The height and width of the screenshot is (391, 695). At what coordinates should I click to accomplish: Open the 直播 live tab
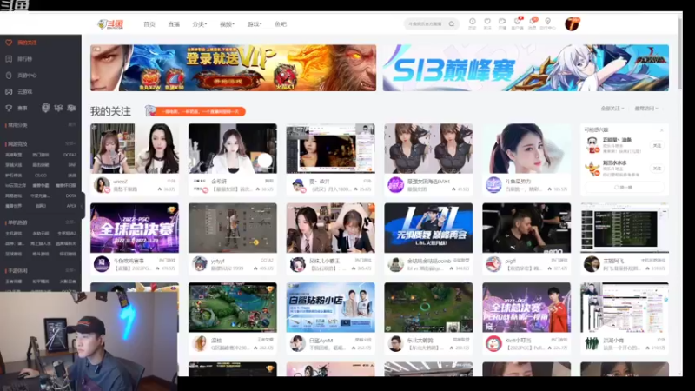174,24
